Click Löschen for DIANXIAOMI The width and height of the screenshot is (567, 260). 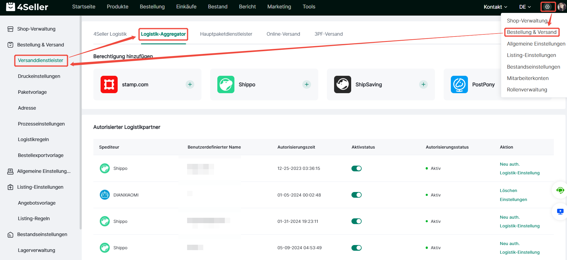pyautogui.click(x=508, y=191)
